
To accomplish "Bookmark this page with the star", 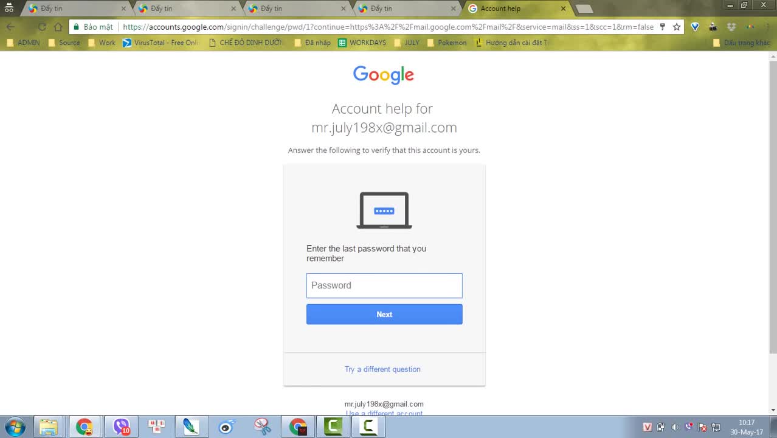I will [x=677, y=27].
